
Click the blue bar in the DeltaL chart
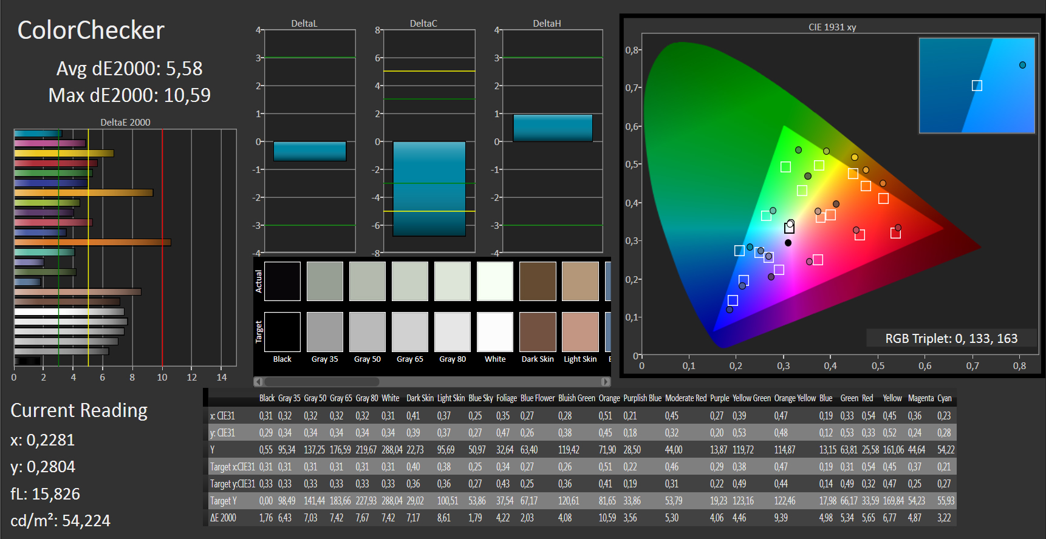(x=310, y=151)
